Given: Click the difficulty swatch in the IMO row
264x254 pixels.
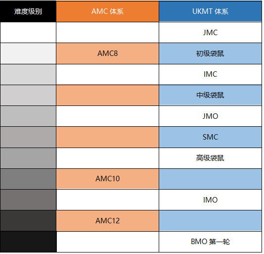Looking at the screenshot, I should pos(28,200).
